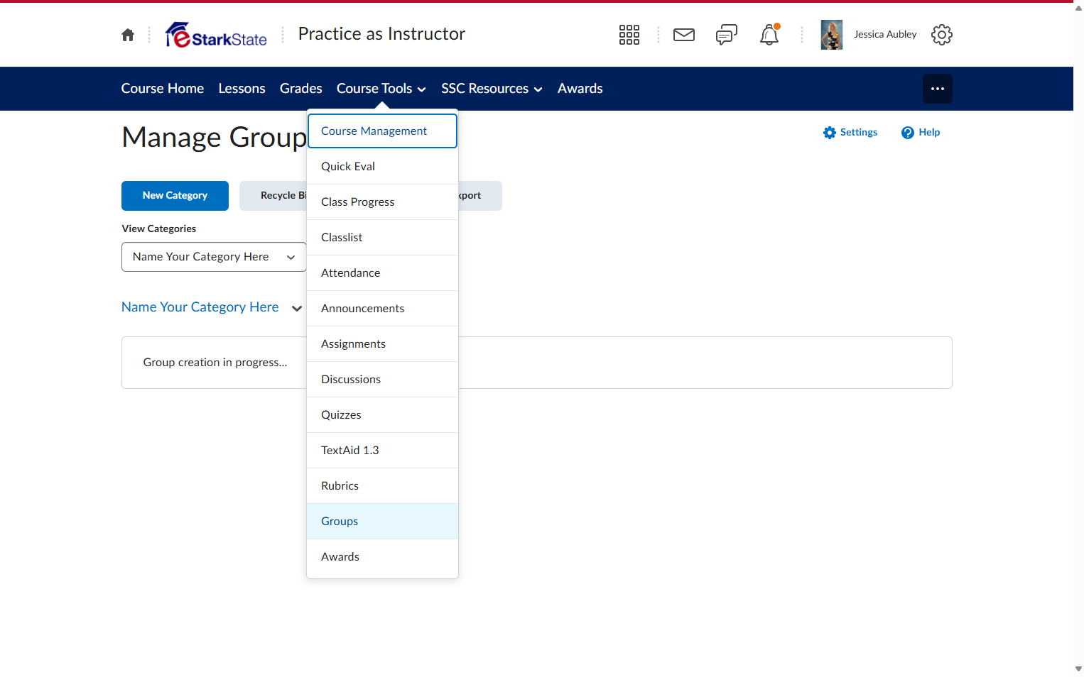The width and height of the screenshot is (1084, 677).
Task: Choose TextAid 1.3 in the menu
Action: (382, 451)
